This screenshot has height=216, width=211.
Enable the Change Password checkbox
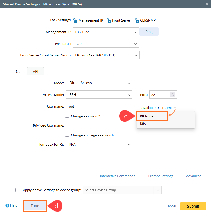tap(67, 116)
